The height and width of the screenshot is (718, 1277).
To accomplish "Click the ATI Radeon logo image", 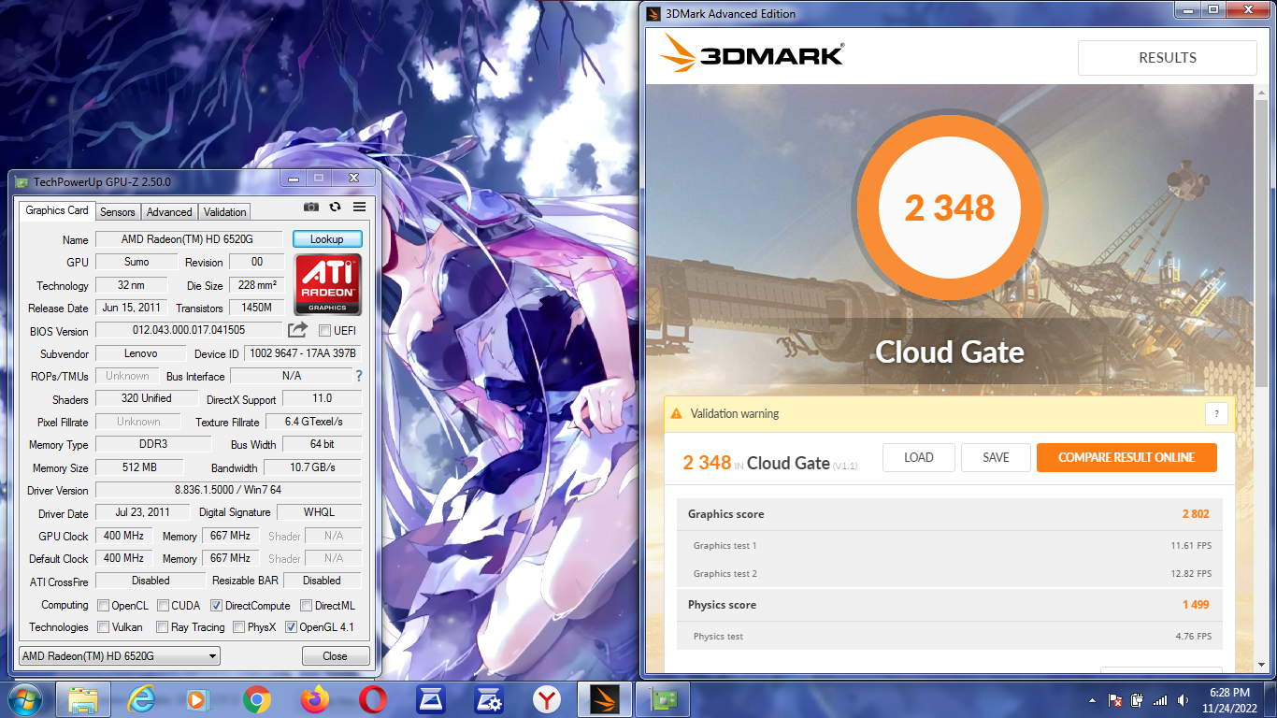I will [x=327, y=284].
